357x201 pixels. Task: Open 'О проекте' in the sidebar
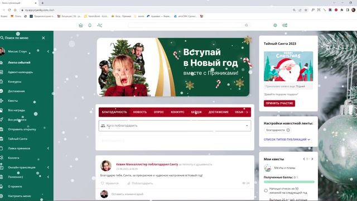15,186
